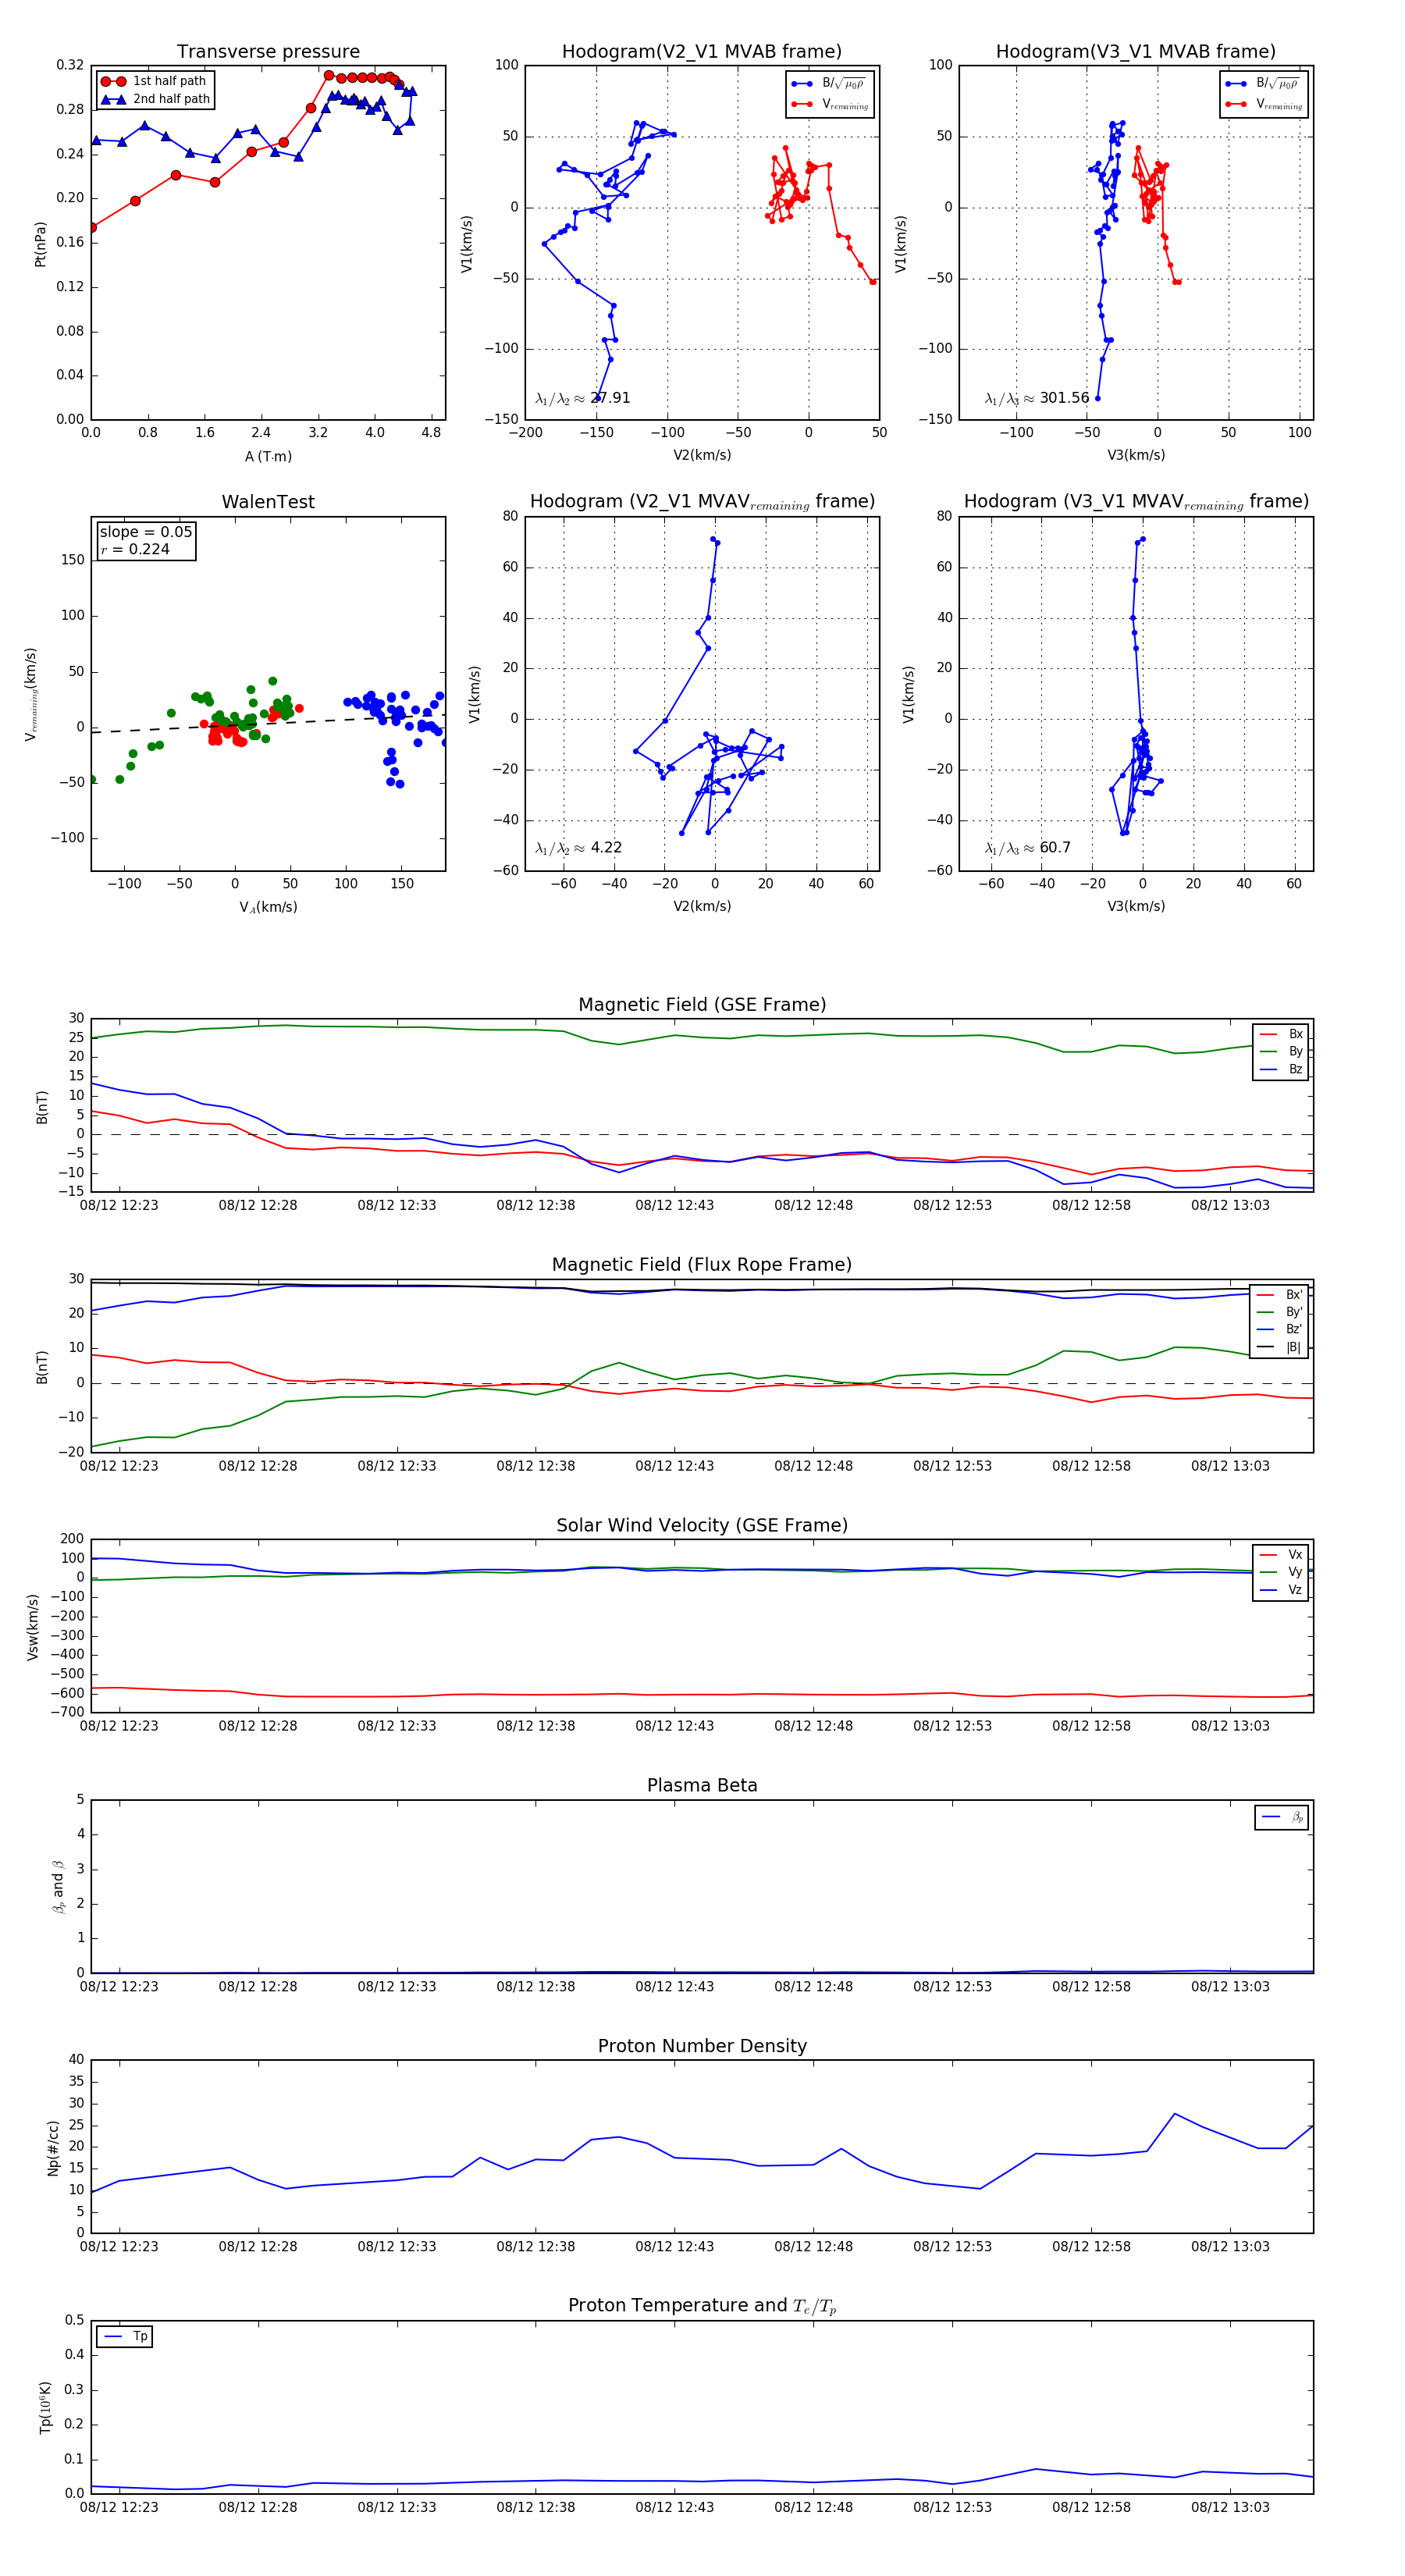1405x2576 pixels.
Task: Click the 'Hodogram(V2_V1 MVAB frame)' title
Action: (702, 52)
